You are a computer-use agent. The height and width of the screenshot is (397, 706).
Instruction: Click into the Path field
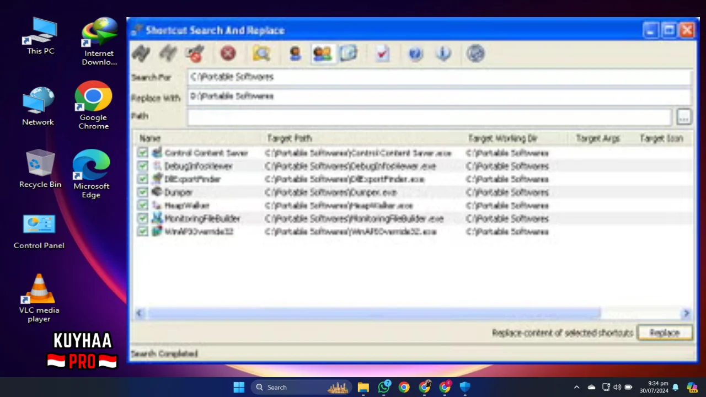point(429,117)
